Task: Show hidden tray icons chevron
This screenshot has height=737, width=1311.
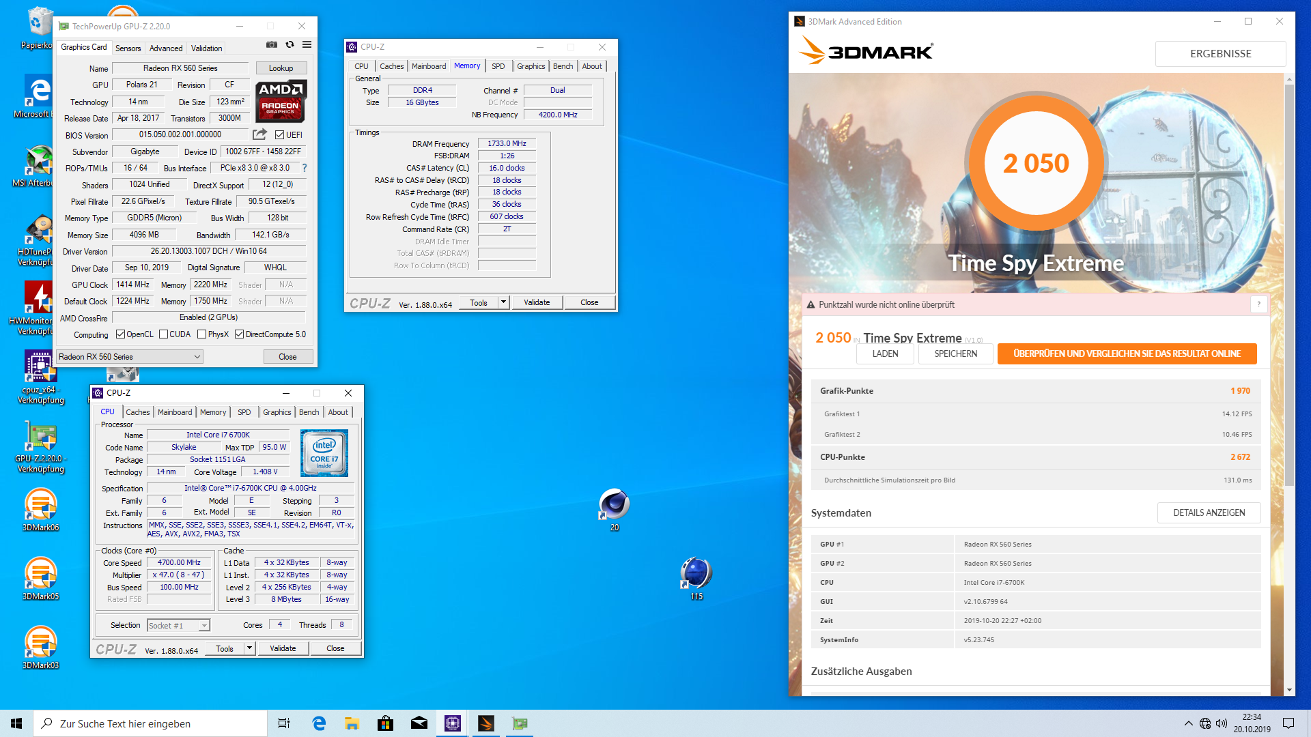Action: (x=1189, y=723)
